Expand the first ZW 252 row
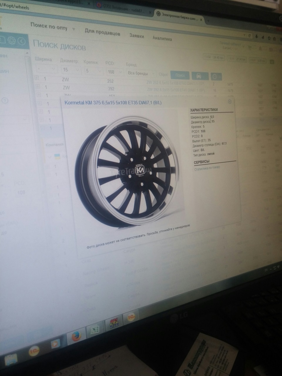This screenshot has width=282, height=376. [x=37, y=78]
